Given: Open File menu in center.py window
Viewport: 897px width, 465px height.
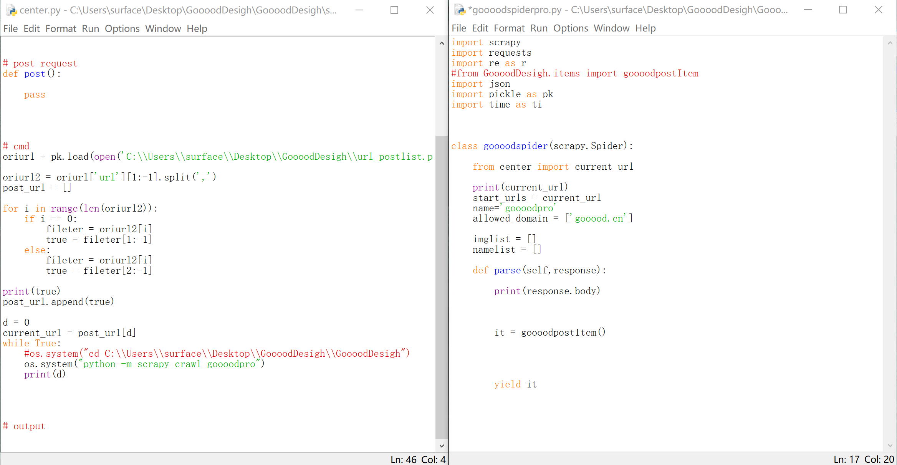Looking at the screenshot, I should click(10, 28).
